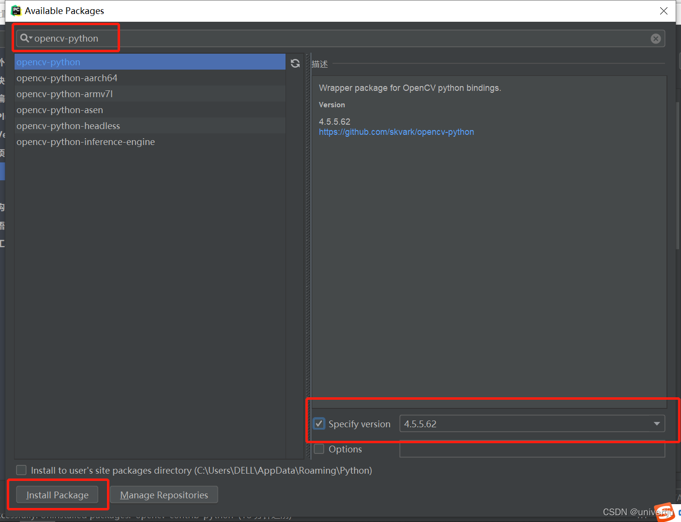Open Manage Repositories

pyautogui.click(x=164, y=495)
